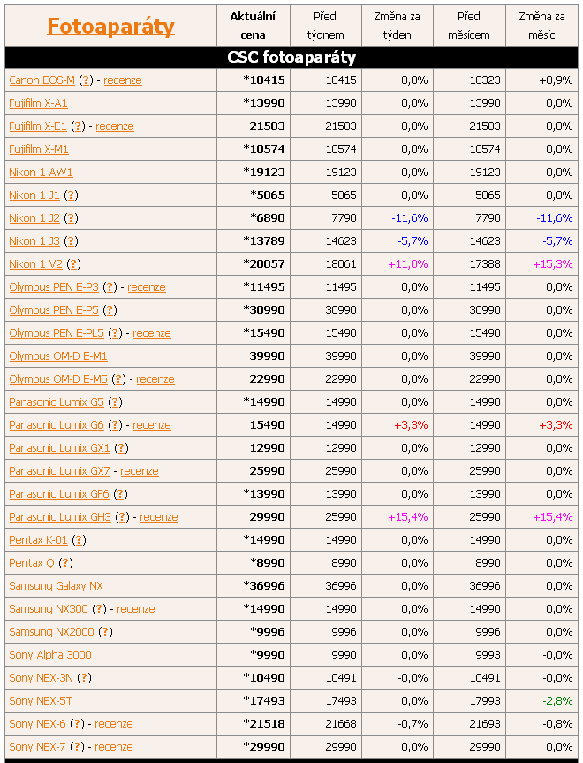Click the question mark icon next to Canon EOS-M
This screenshot has width=583, height=763.
coord(86,80)
